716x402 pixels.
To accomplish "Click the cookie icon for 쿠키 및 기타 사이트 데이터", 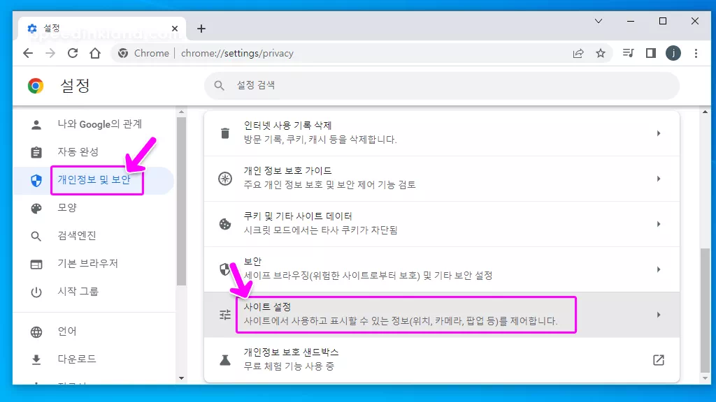I will point(224,224).
